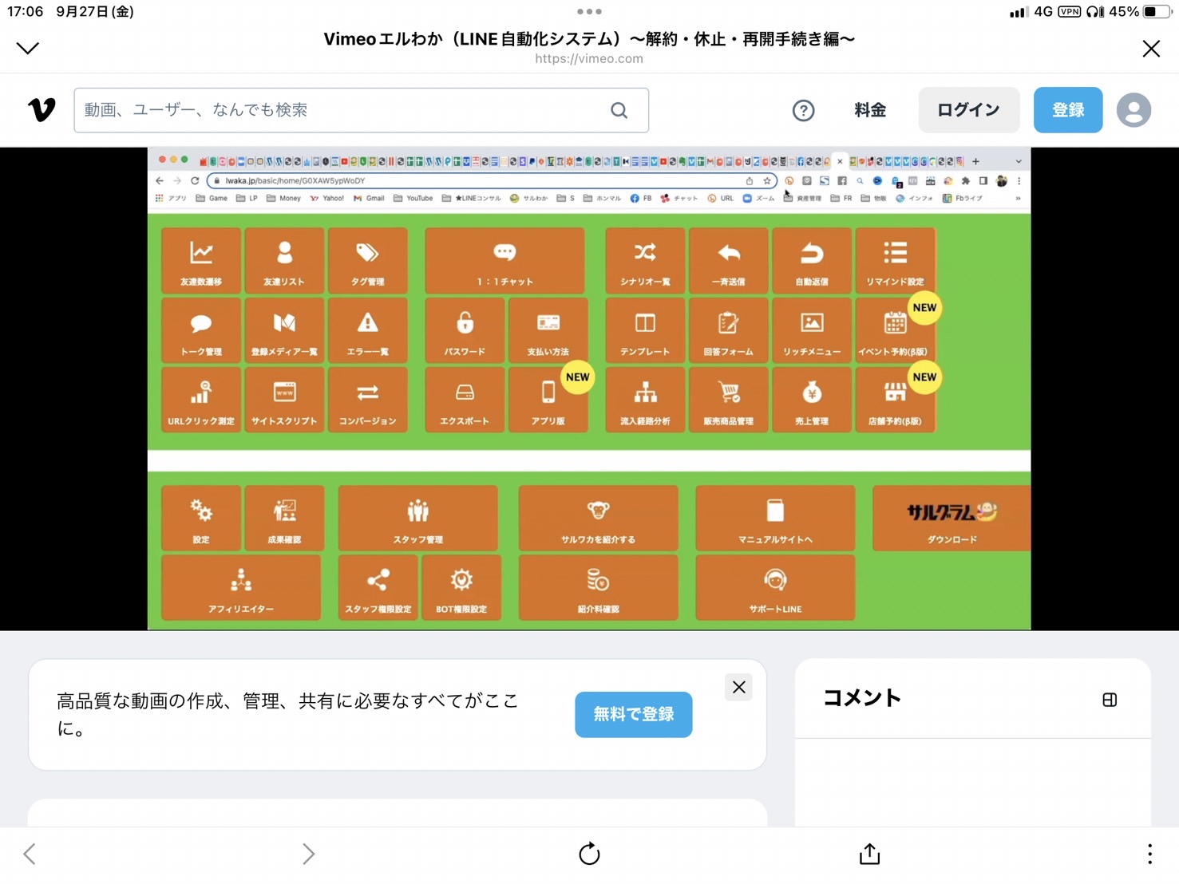
Task: Open the サイトスクリプト site script tile
Action: point(284,399)
